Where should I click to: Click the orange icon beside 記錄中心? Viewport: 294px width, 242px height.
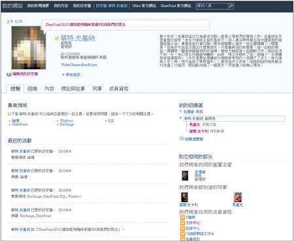tap(182, 228)
